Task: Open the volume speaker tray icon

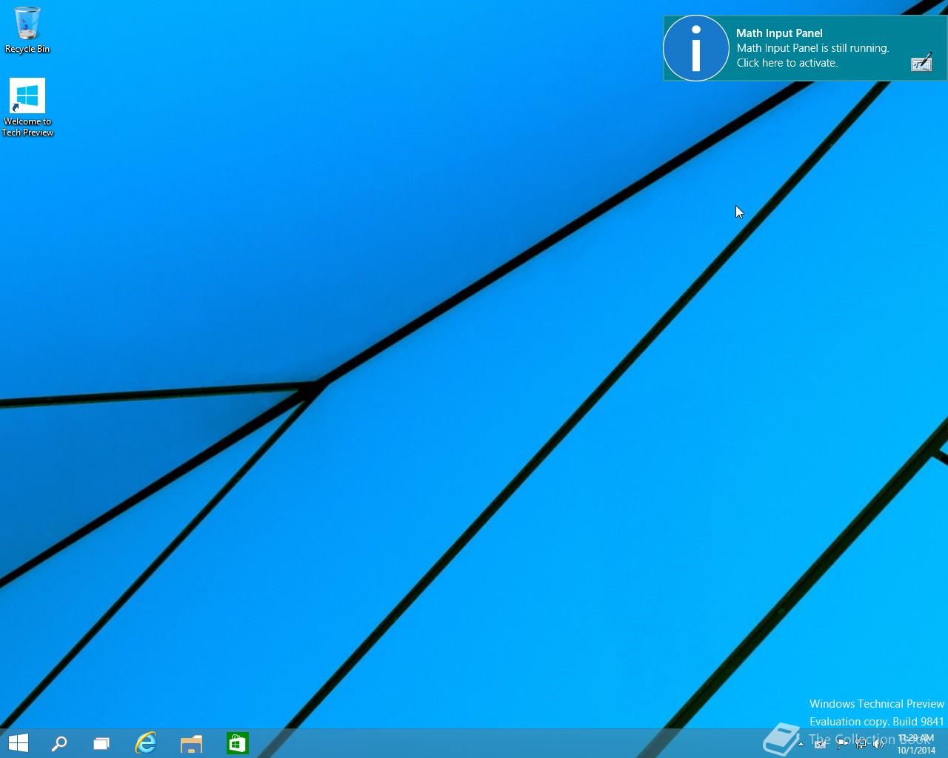Action: pos(879,744)
